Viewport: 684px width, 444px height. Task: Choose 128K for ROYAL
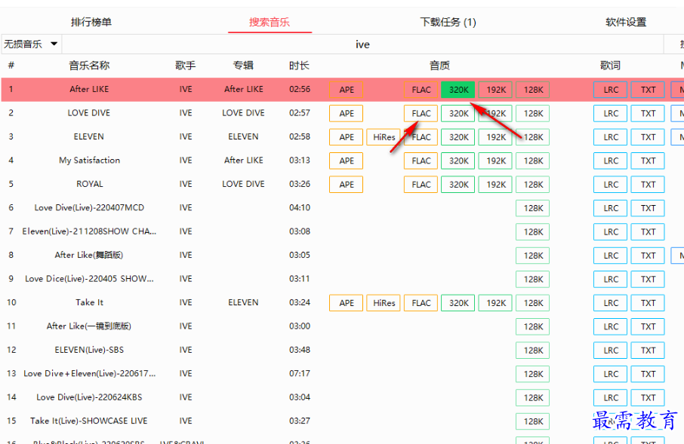click(533, 185)
